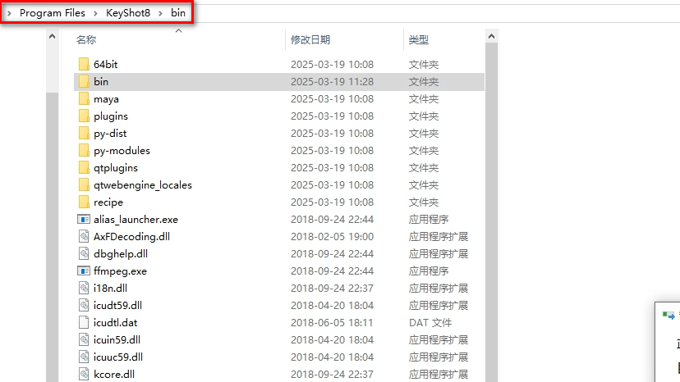Click the file list scrollbar up arrow

coord(491,36)
